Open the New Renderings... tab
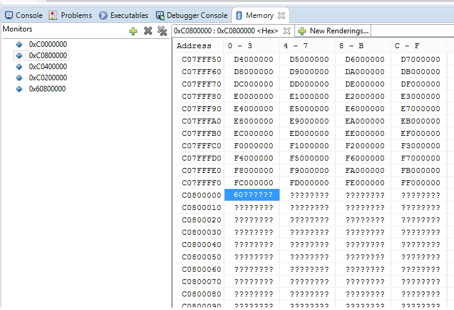 pos(333,31)
